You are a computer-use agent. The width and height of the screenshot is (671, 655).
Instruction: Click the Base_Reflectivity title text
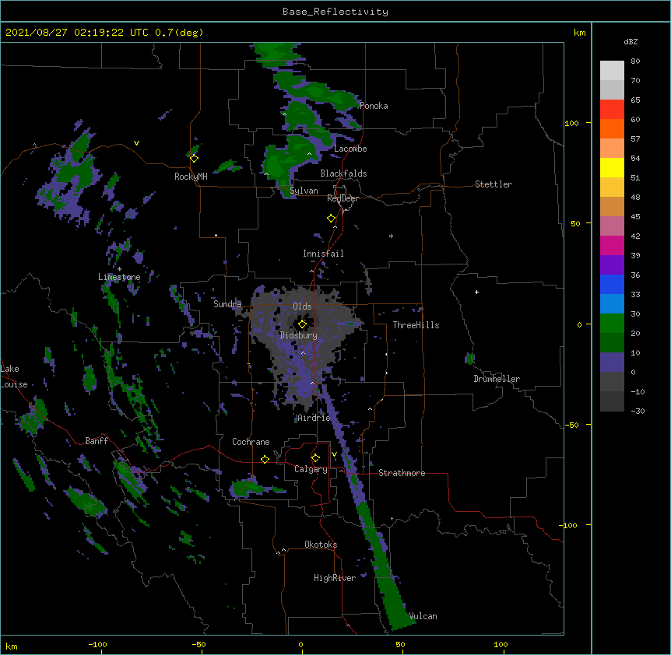pyautogui.click(x=335, y=12)
